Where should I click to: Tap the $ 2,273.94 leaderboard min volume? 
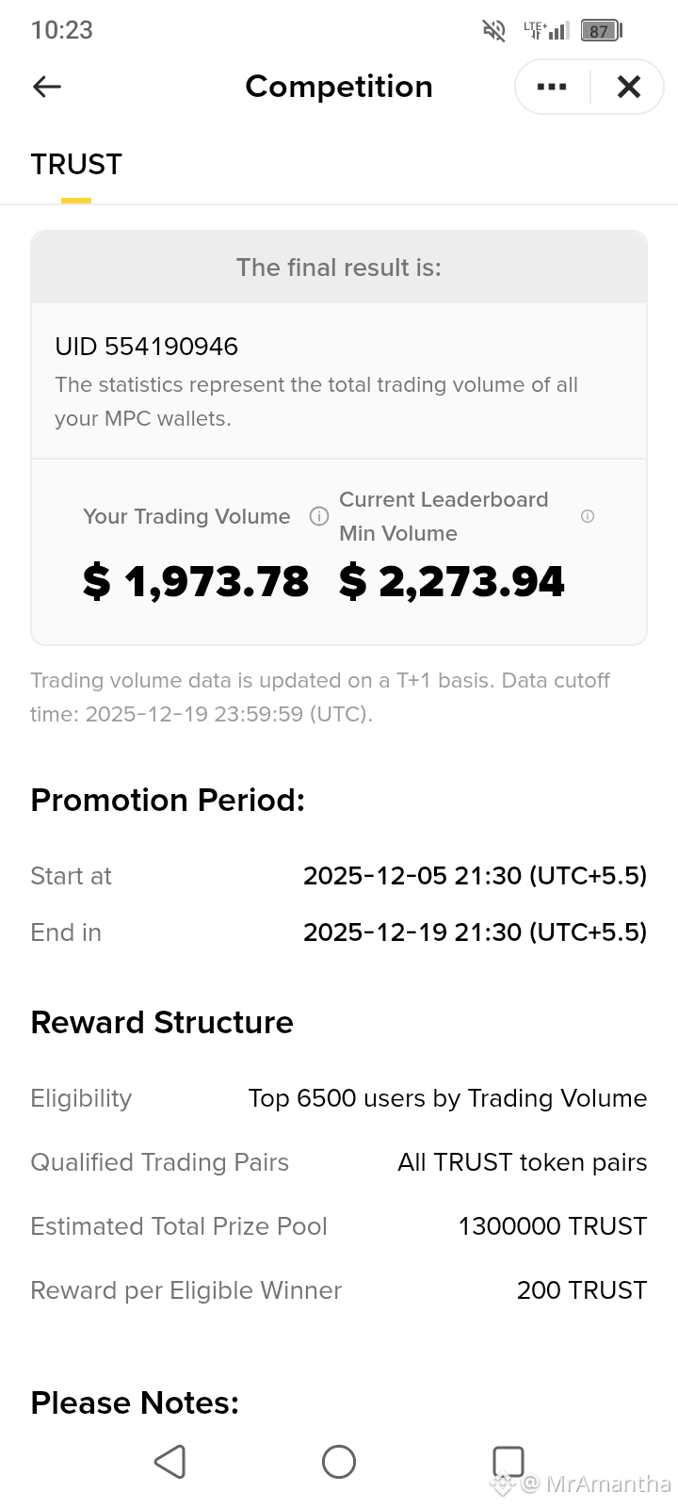click(452, 581)
